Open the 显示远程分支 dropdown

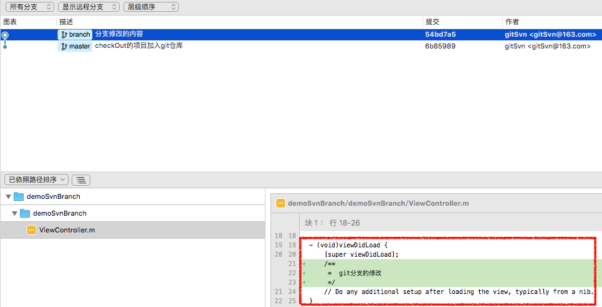[x=88, y=7]
